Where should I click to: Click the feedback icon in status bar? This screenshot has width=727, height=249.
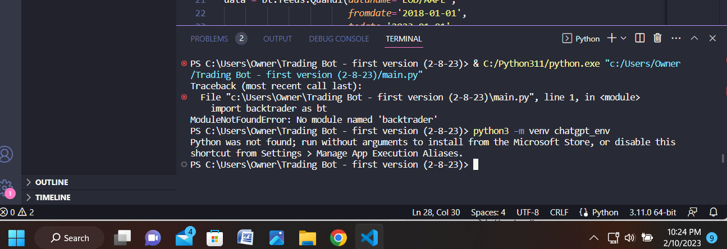click(693, 213)
